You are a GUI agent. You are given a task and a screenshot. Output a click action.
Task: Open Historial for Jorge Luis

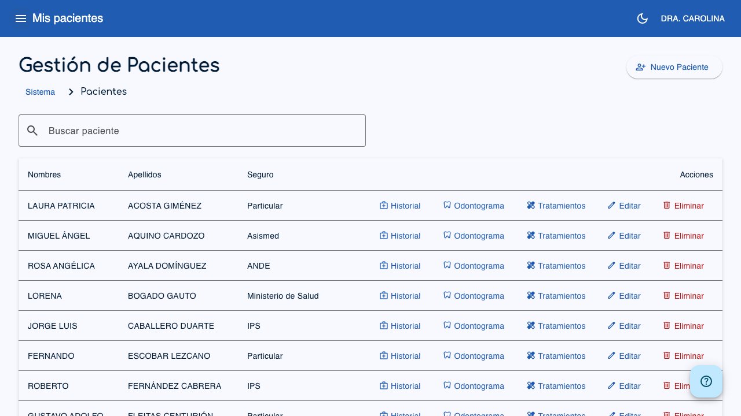pos(400,326)
